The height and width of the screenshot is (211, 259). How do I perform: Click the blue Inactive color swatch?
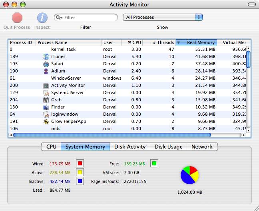[x=80, y=181]
